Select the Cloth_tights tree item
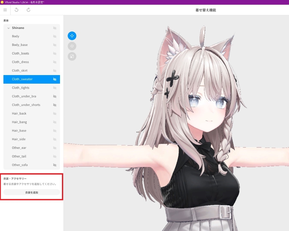The height and width of the screenshot is (231, 289). pos(32,88)
